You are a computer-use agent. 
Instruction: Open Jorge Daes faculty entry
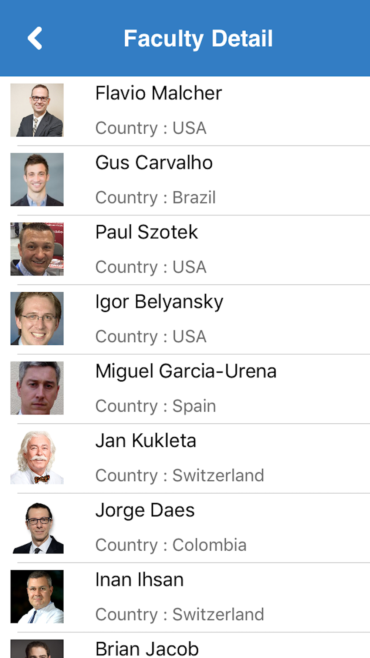[x=185, y=528]
